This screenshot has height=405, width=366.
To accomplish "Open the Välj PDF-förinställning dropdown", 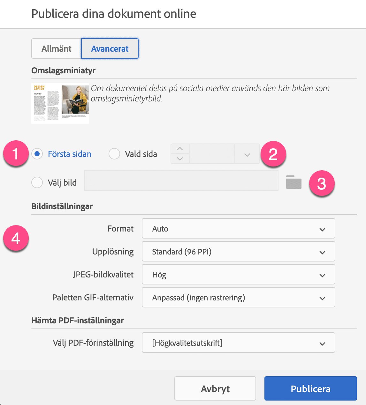I will (238, 343).
